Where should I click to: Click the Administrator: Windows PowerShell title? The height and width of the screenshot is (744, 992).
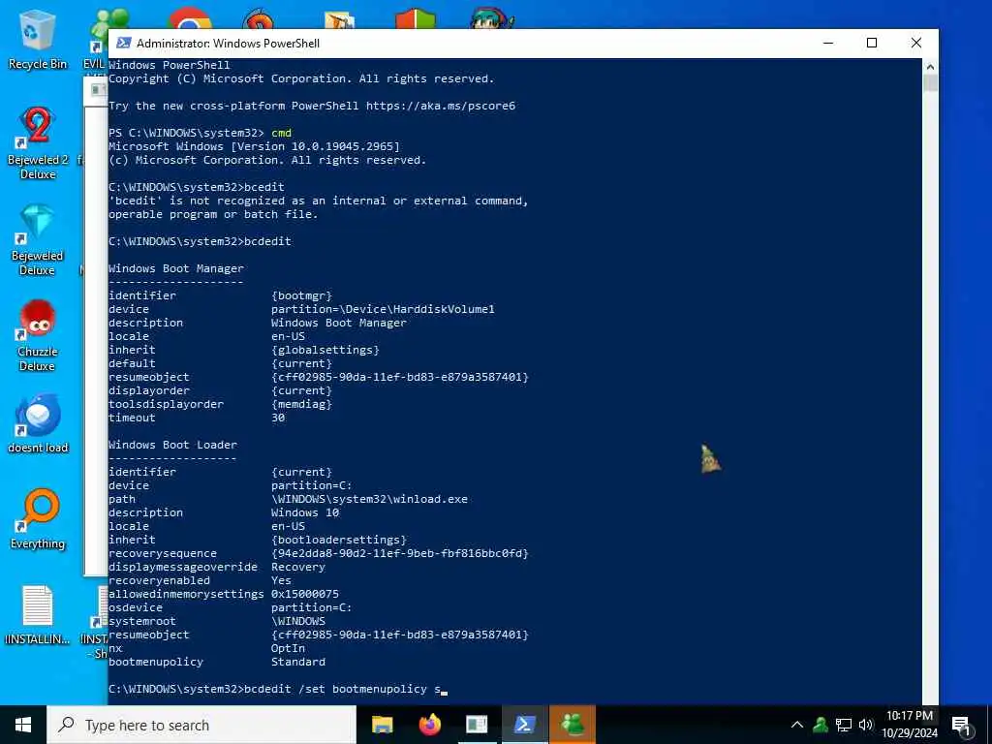pyautogui.click(x=228, y=43)
